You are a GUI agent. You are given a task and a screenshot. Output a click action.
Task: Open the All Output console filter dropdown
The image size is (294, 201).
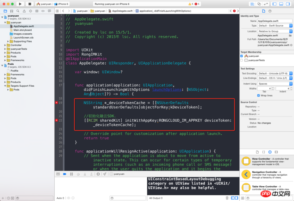[x=156, y=198]
